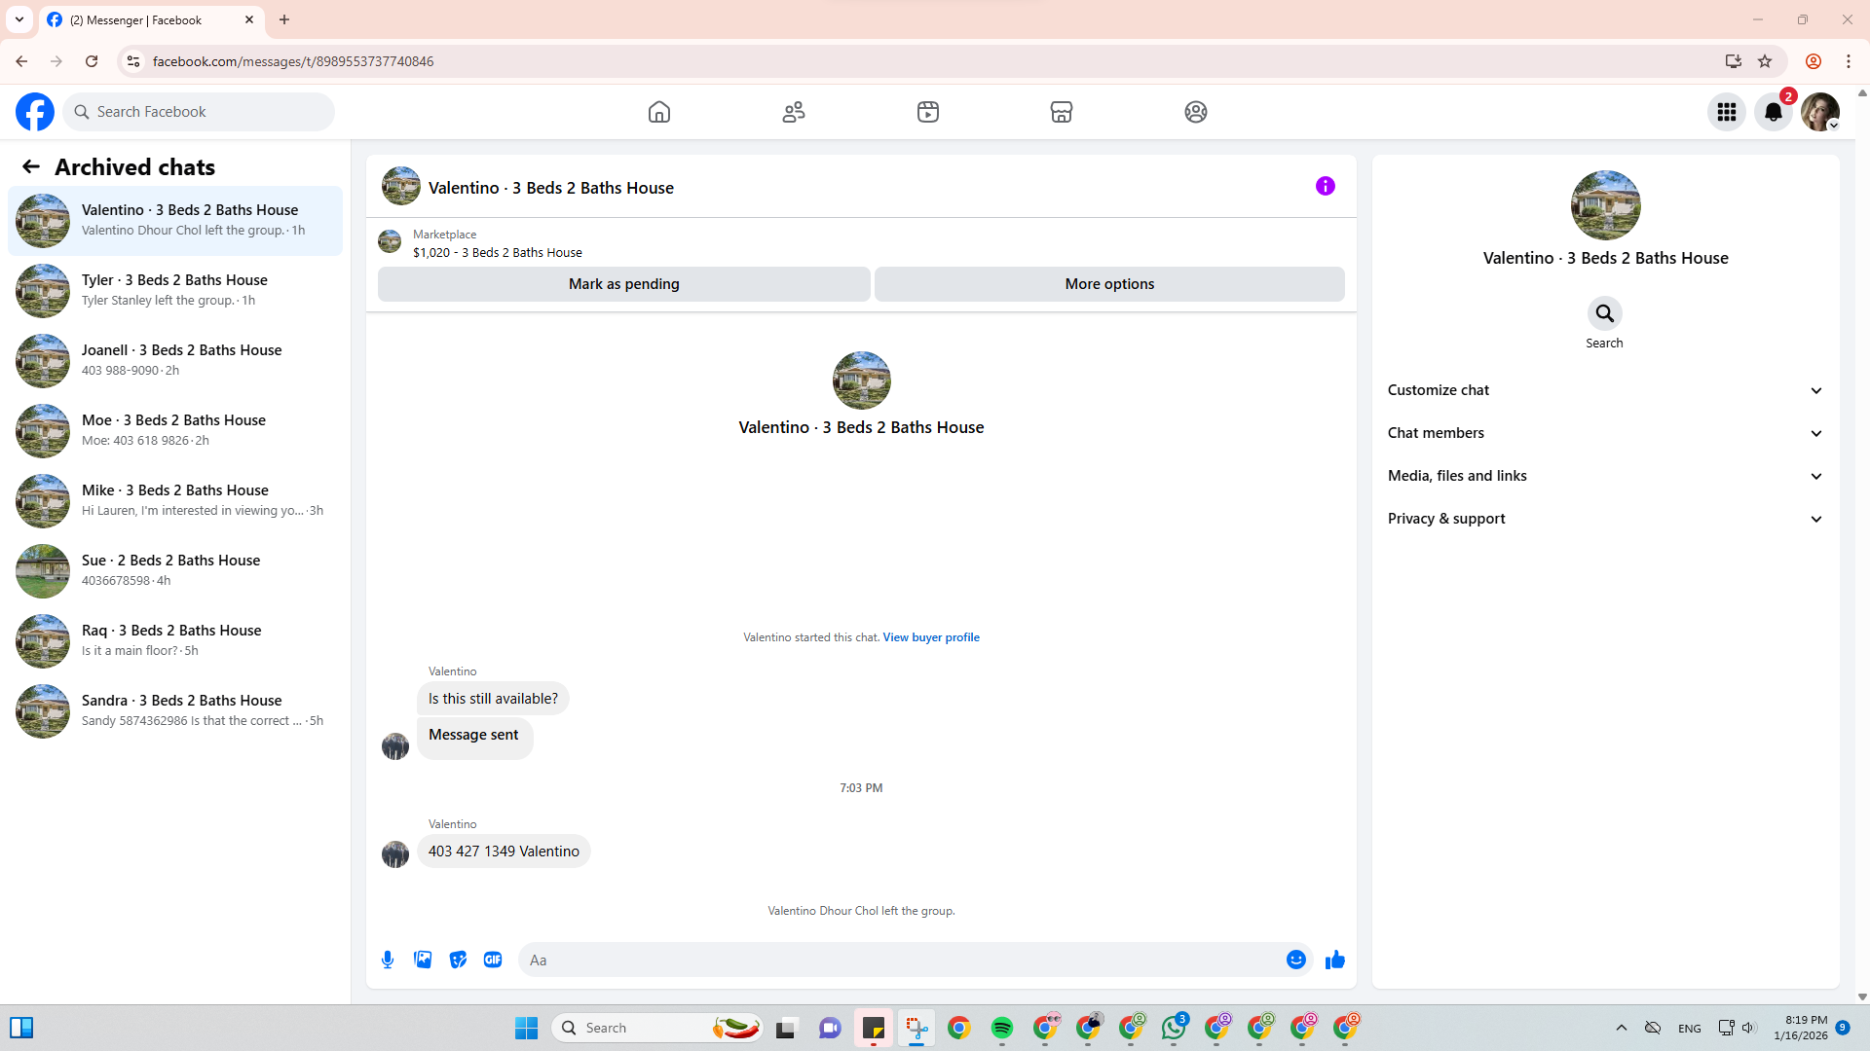Image resolution: width=1870 pixels, height=1051 pixels.
Task: Toggle conversation information purple icon
Action: 1325,186
